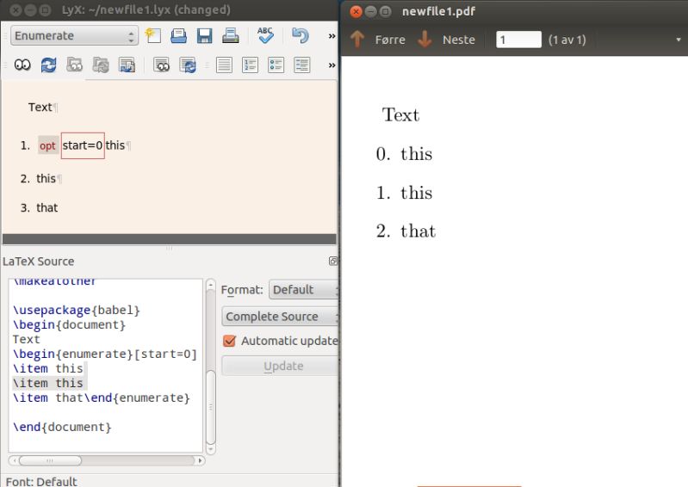Click inside the 'start=0' optional argument box
This screenshot has height=487, width=688.
tap(83, 145)
